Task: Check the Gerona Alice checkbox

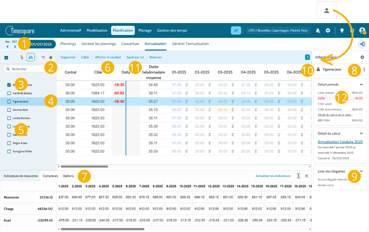Action: pyautogui.click(x=9, y=110)
